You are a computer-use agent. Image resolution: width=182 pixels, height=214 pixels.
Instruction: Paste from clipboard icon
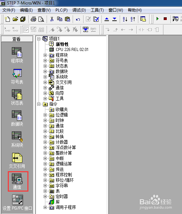point(67,19)
